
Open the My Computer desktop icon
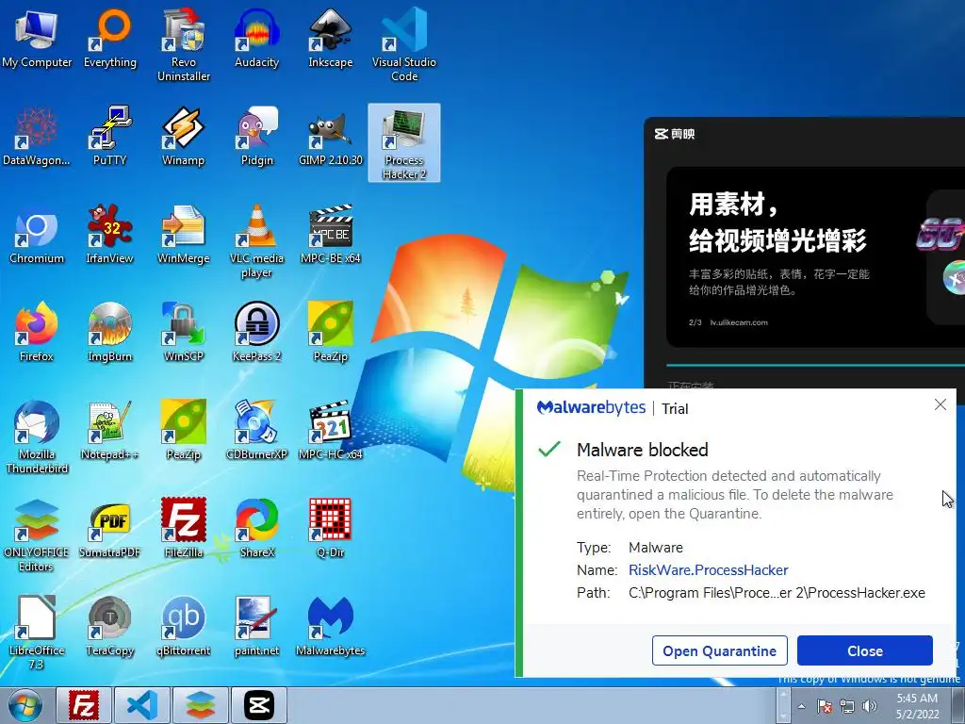tap(37, 37)
